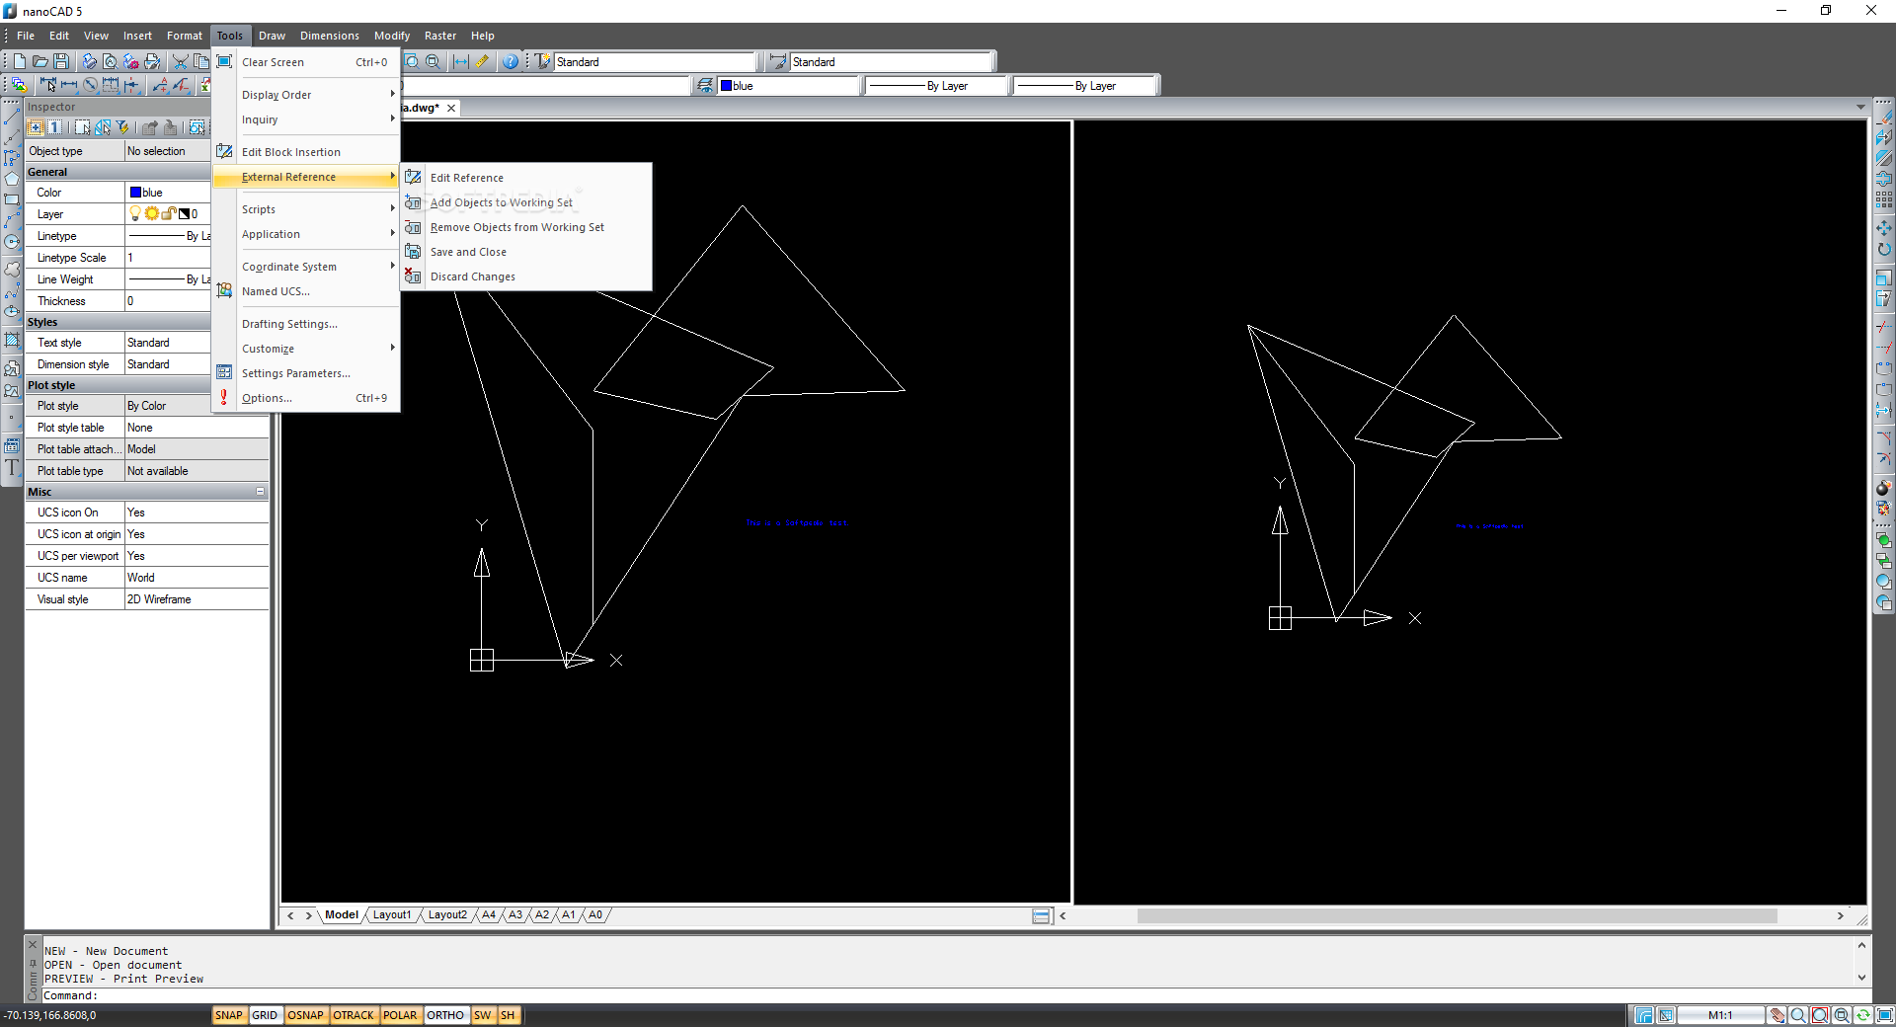Click the Dimension Style icon in the toolbar

tap(779, 61)
